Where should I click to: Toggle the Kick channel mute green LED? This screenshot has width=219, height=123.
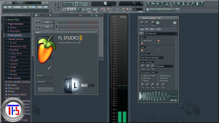pos(33,22)
